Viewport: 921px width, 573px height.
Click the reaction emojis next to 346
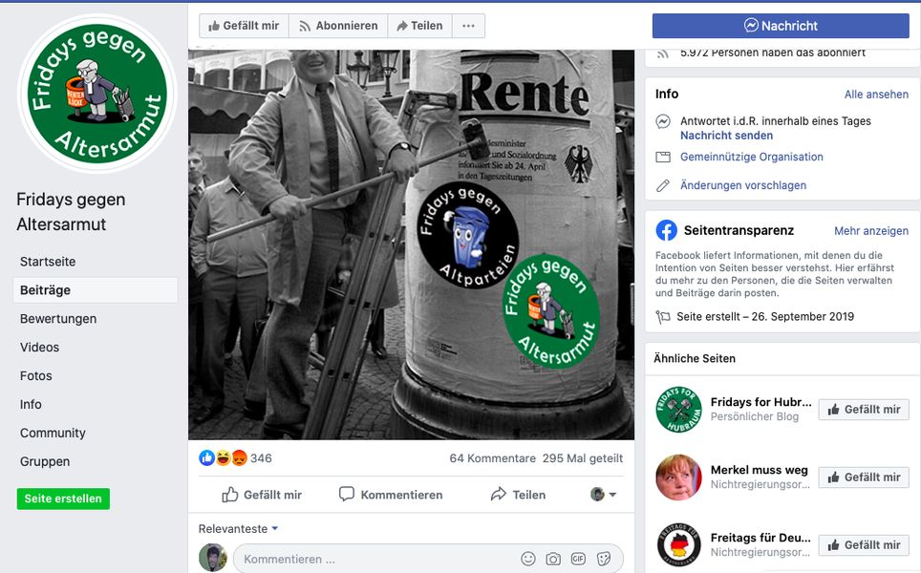click(223, 458)
